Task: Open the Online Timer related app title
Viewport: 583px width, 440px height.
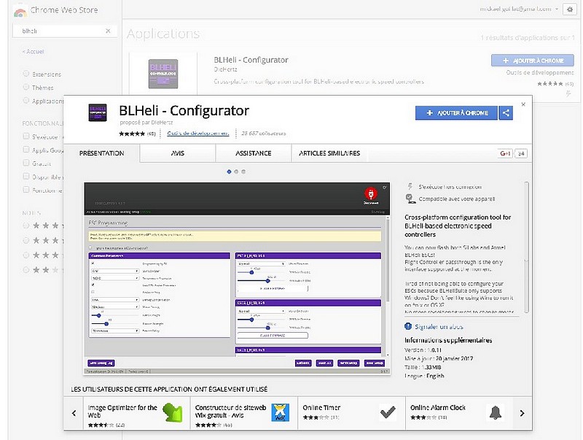Action: click(x=321, y=408)
